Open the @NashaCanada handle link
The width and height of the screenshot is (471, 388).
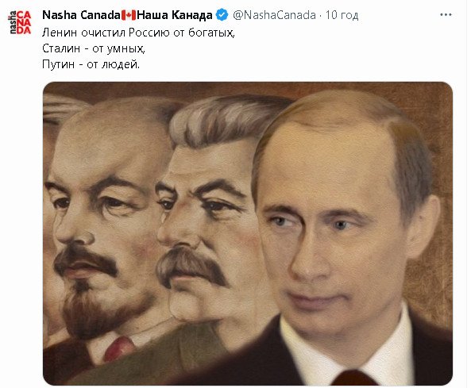click(274, 15)
